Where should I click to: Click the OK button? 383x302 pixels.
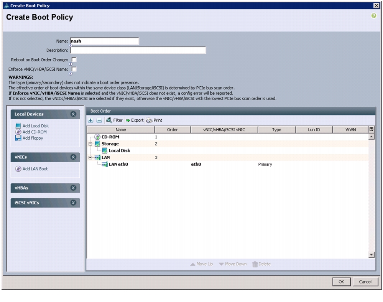pyautogui.click(x=342, y=282)
